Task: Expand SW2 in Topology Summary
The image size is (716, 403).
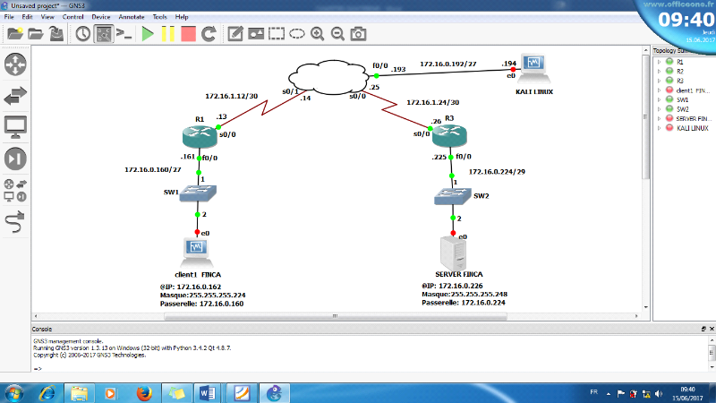Action: click(659, 109)
